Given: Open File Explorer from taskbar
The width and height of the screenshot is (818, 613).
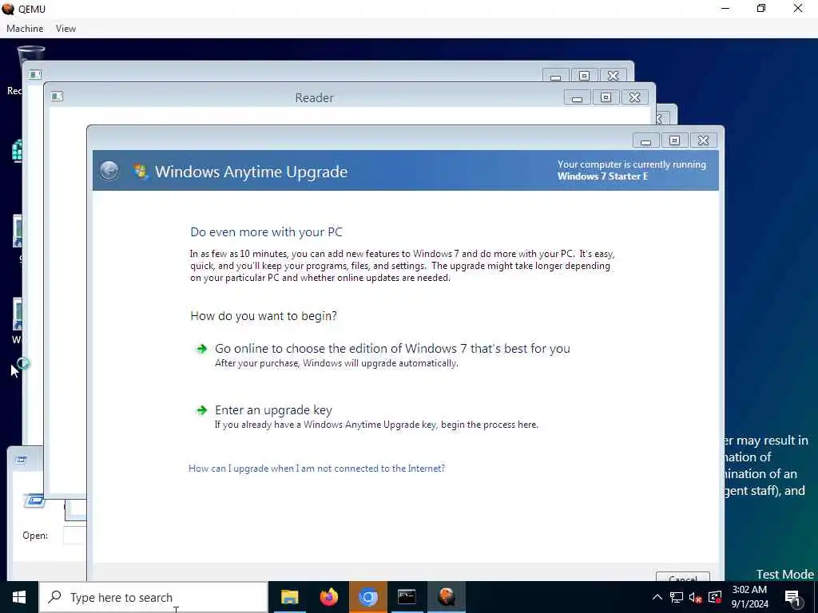Looking at the screenshot, I should [289, 597].
